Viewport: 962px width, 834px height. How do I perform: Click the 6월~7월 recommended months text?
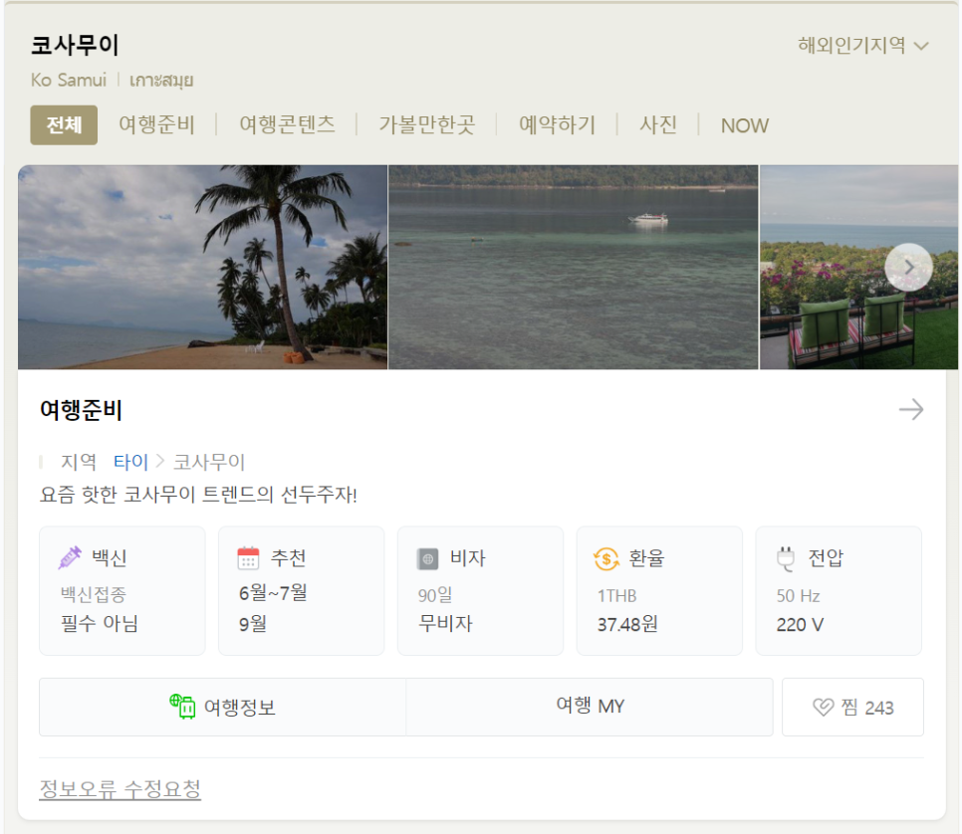tap(273, 593)
